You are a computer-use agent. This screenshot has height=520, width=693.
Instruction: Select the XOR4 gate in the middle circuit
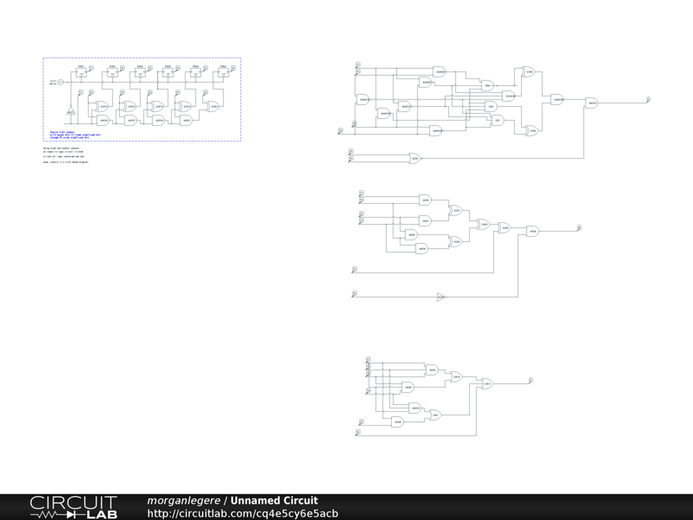point(504,228)
